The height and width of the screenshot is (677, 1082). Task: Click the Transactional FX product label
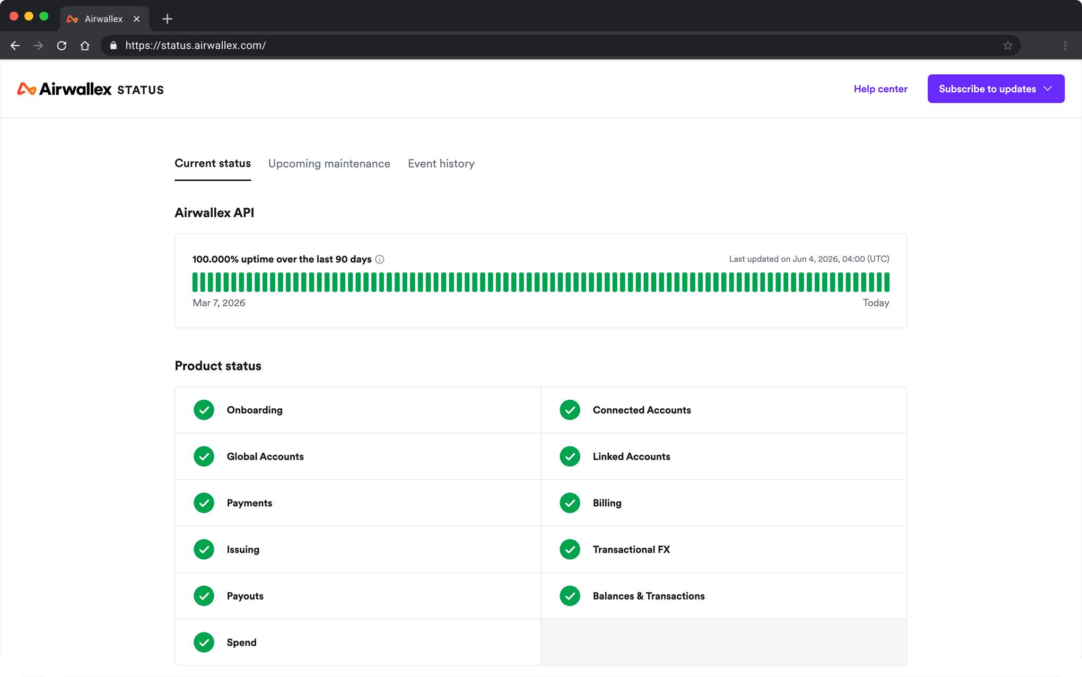(x=631, y=549)
